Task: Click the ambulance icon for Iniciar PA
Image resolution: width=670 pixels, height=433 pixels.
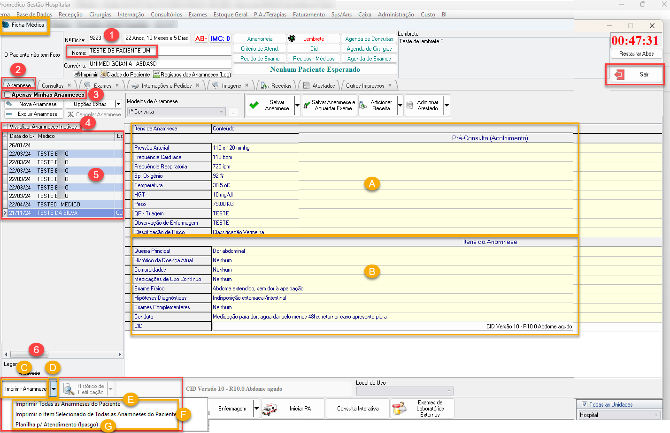Action: pos(270,409)
